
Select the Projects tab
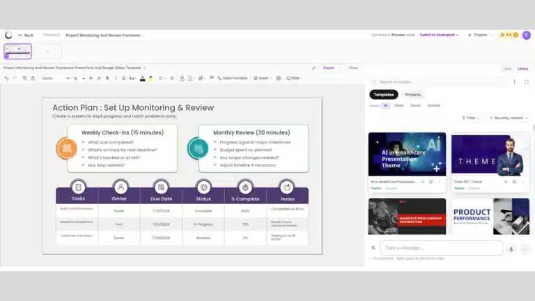coord(413,95)
